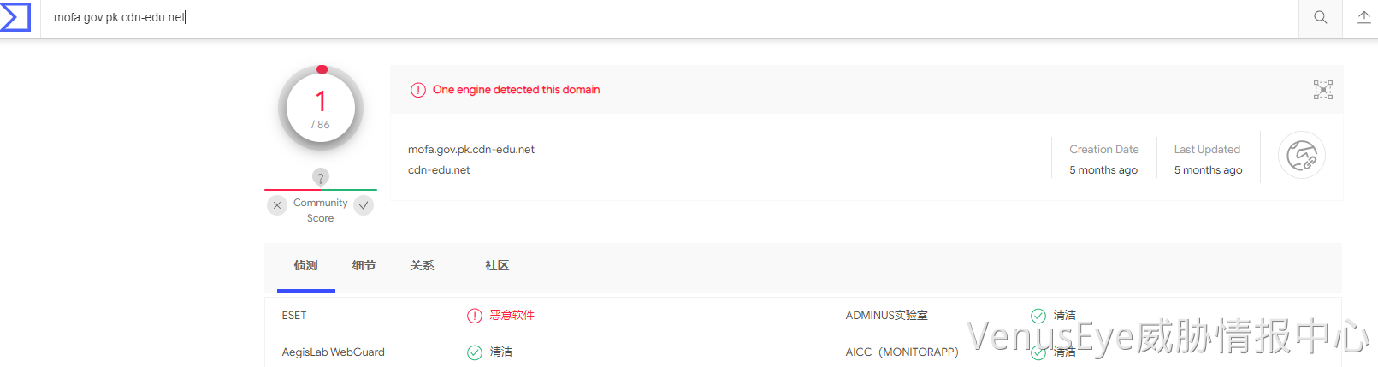Screen dimensions: 1378x367
Task: Select the 关系 tab
Action: [422, 266]
